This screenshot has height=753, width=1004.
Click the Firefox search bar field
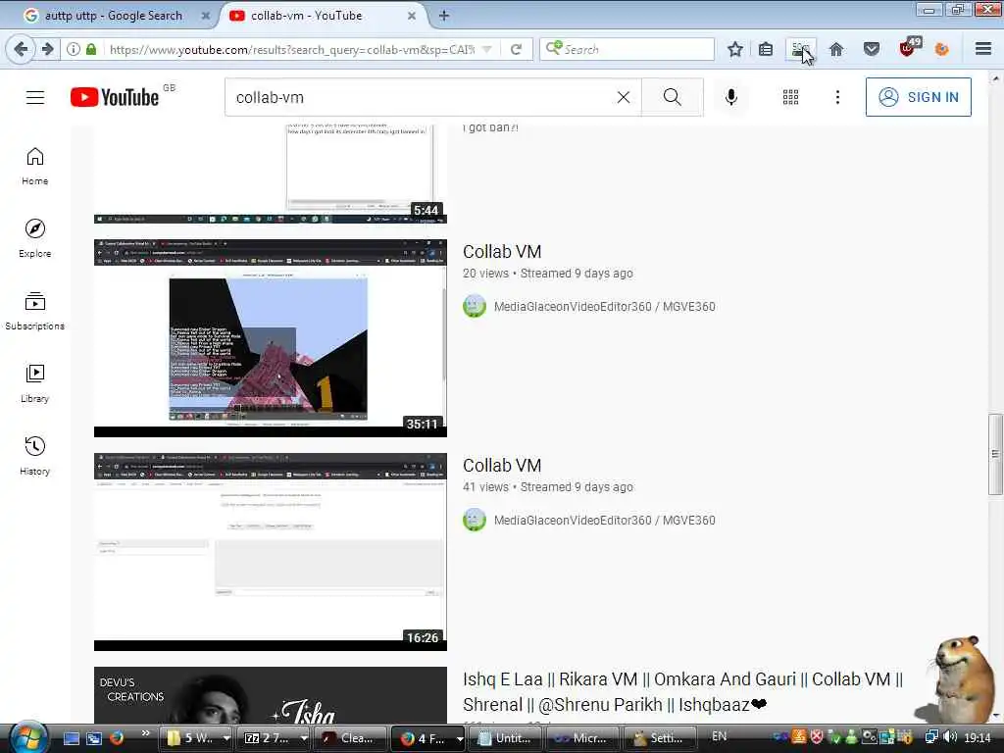627,49
